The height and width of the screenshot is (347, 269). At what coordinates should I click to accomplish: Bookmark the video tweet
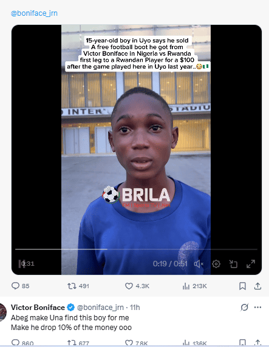tap(242, 286)
